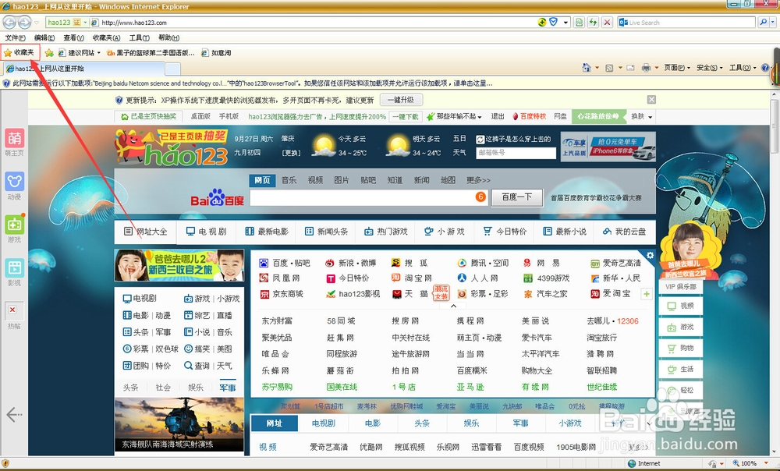Open the 收藏夹(A) menu
Viewport: 780px width, 471px height.
click(x=106, y=37)
